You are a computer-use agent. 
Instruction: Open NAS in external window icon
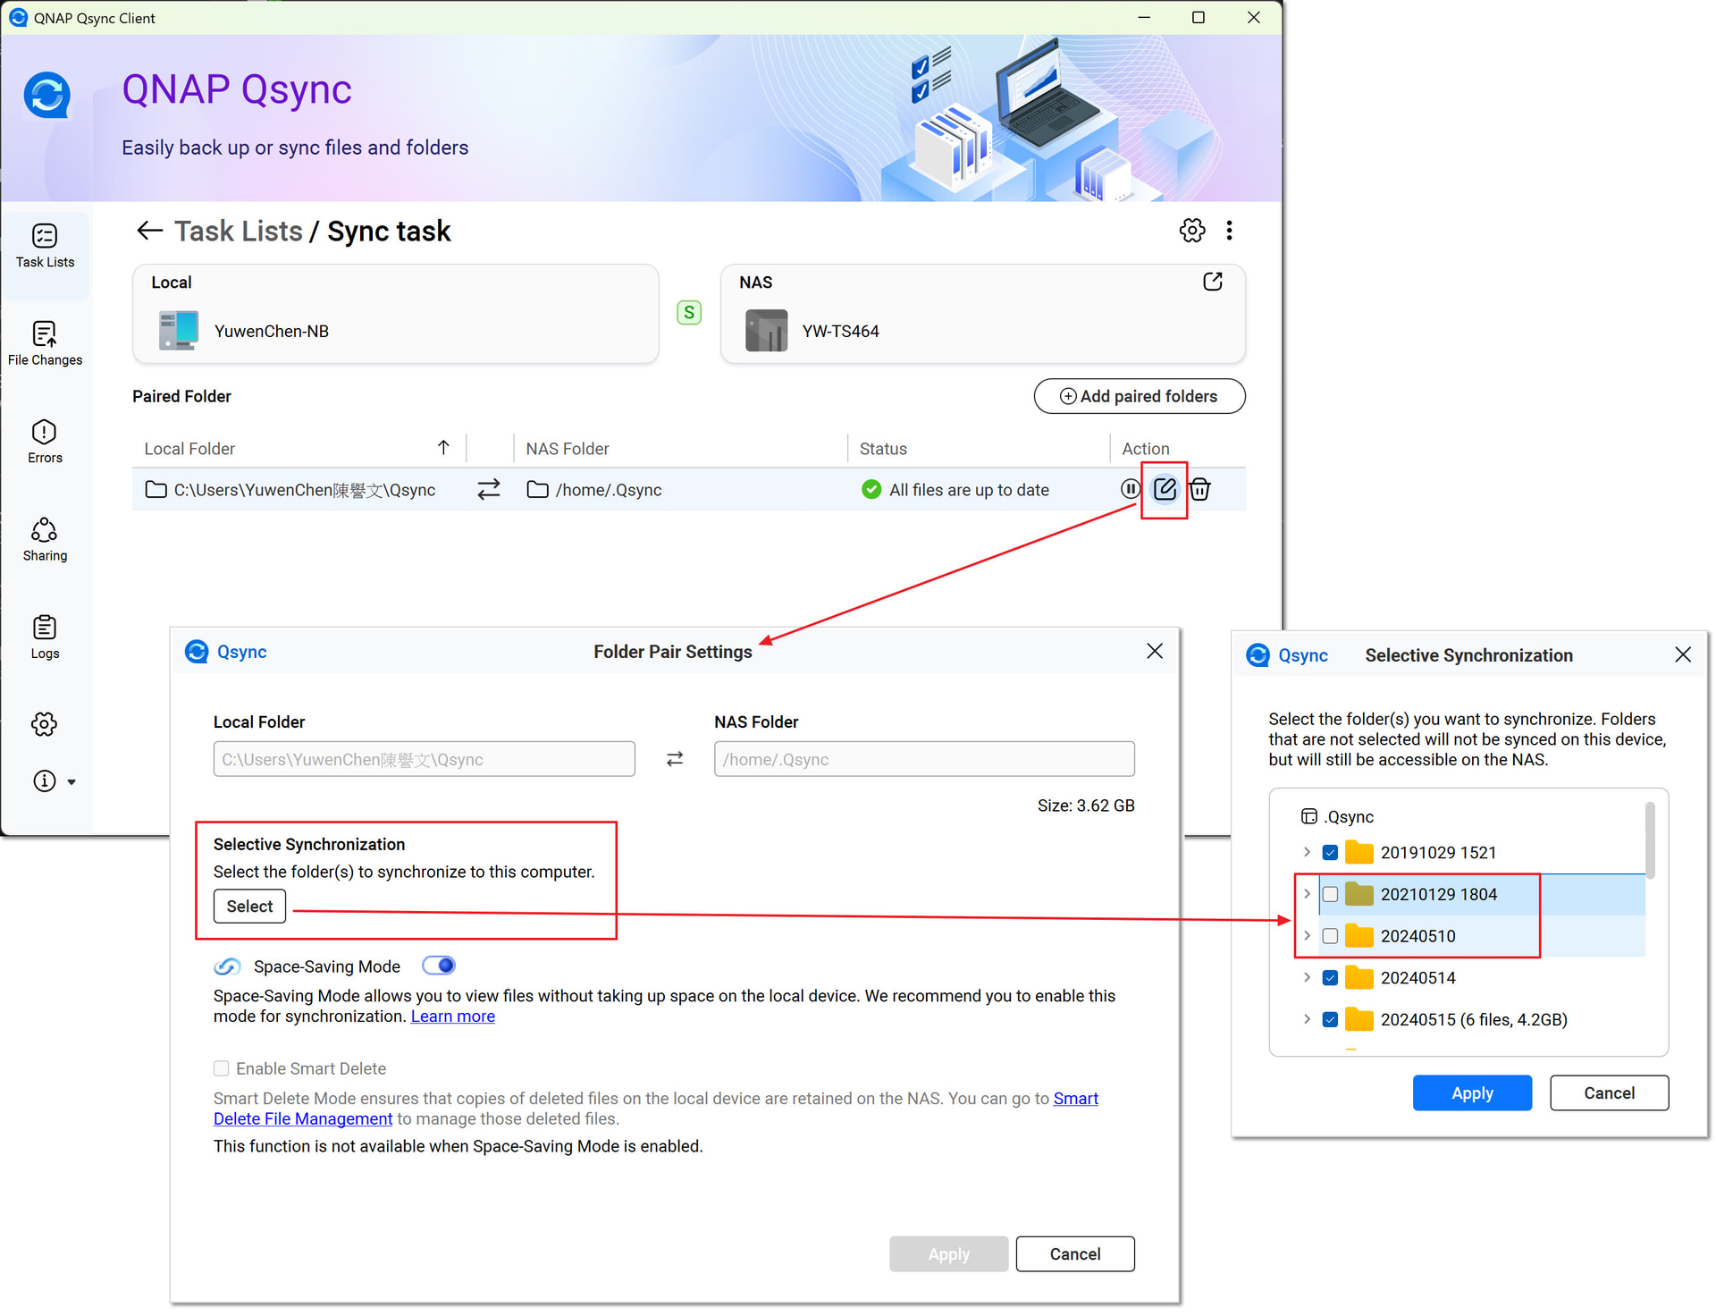1212,283
